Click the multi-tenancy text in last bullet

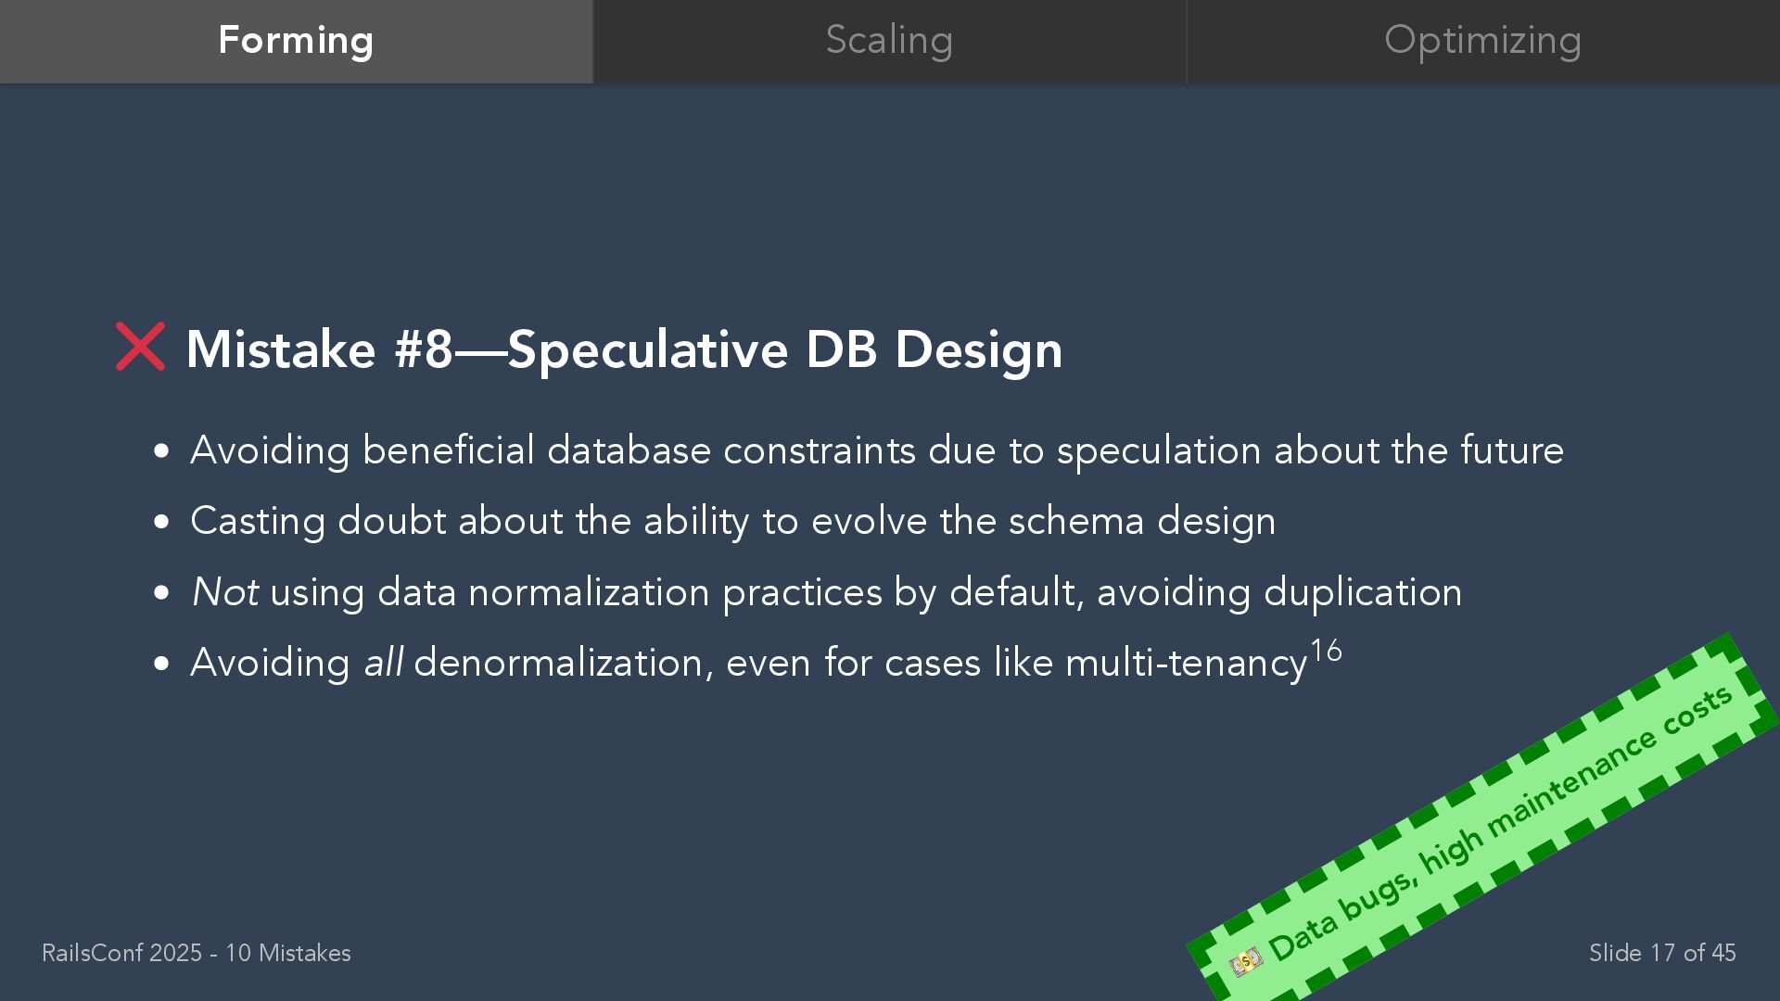[1186, 664]
